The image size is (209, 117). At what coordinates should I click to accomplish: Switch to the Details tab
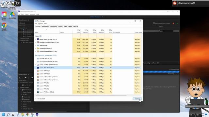[x=70, y=26]
